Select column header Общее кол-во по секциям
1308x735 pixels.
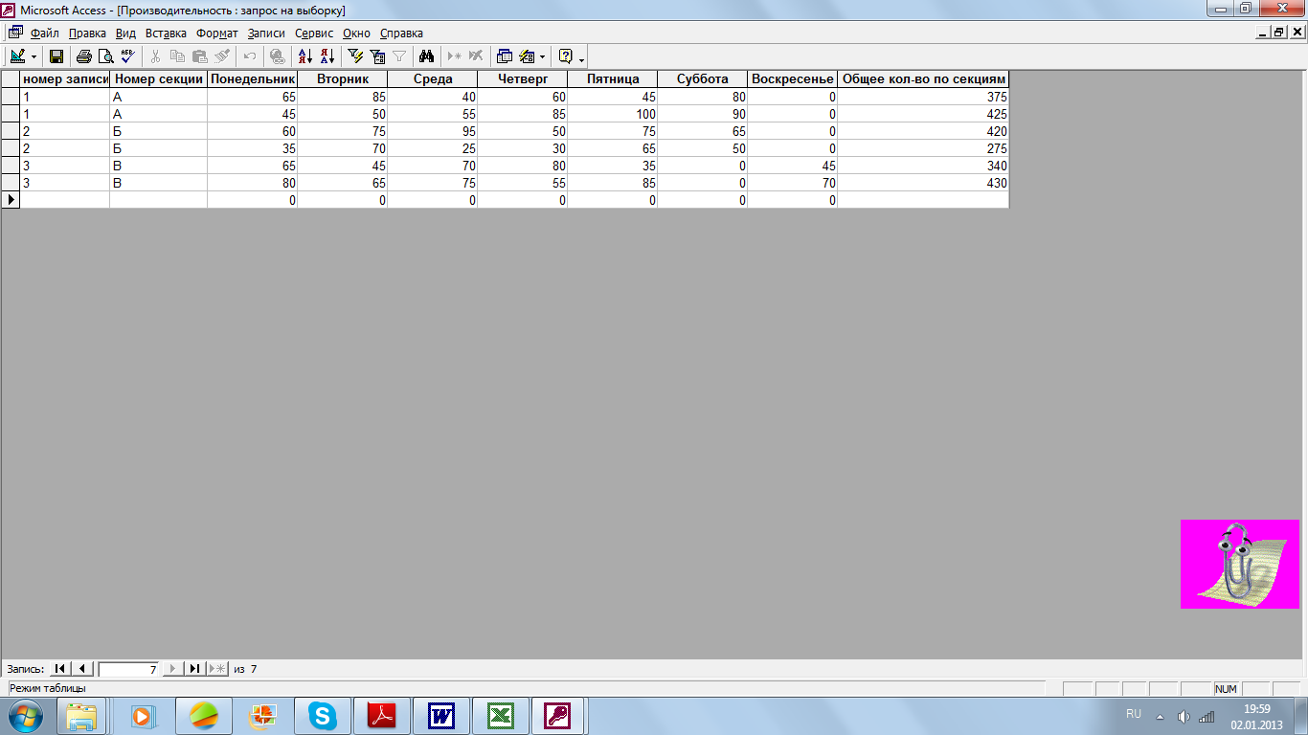pyautogui.click(x=923, y=79)
